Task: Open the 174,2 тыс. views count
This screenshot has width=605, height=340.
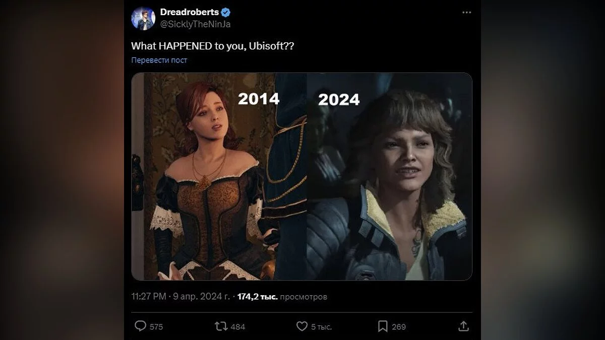Action: pyautogui.click(x=258, y=297)
